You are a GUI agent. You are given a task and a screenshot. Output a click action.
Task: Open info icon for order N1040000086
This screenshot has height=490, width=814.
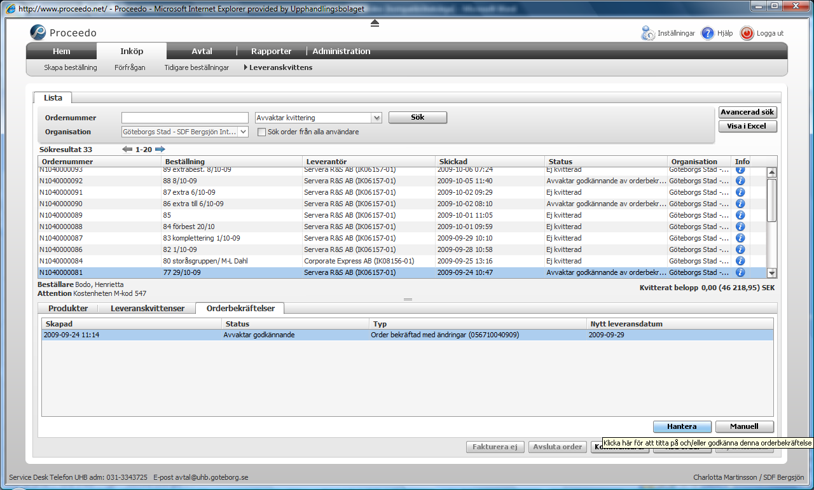[x=740, y=249]
